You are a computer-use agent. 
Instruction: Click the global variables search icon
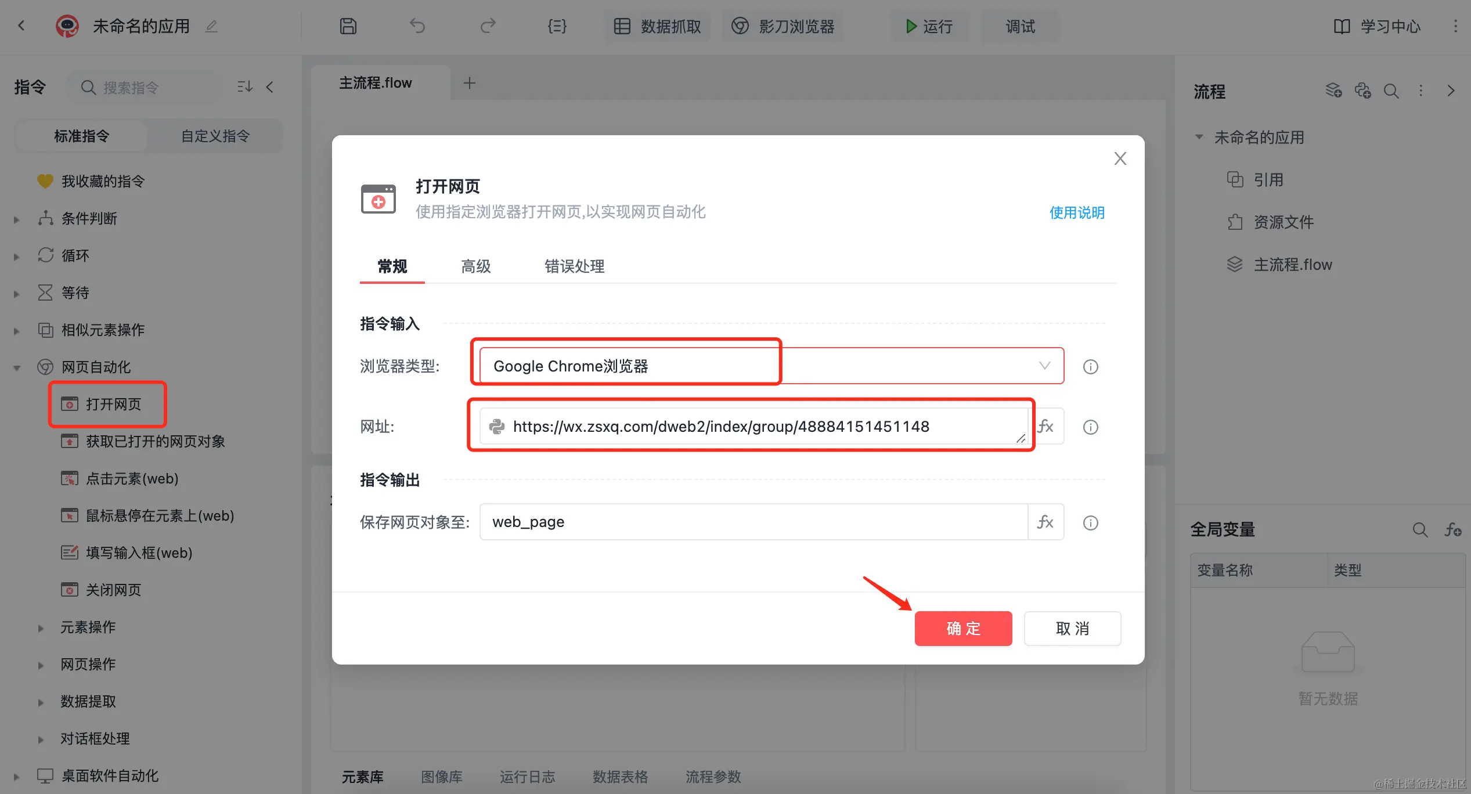pos(1420,529)
